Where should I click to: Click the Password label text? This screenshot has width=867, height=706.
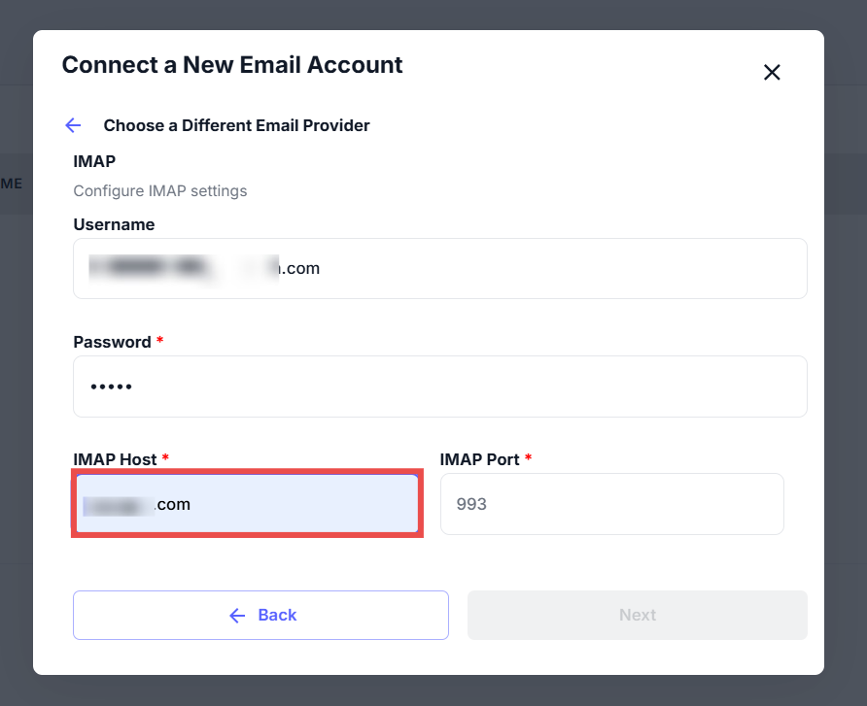click(112, 342)
